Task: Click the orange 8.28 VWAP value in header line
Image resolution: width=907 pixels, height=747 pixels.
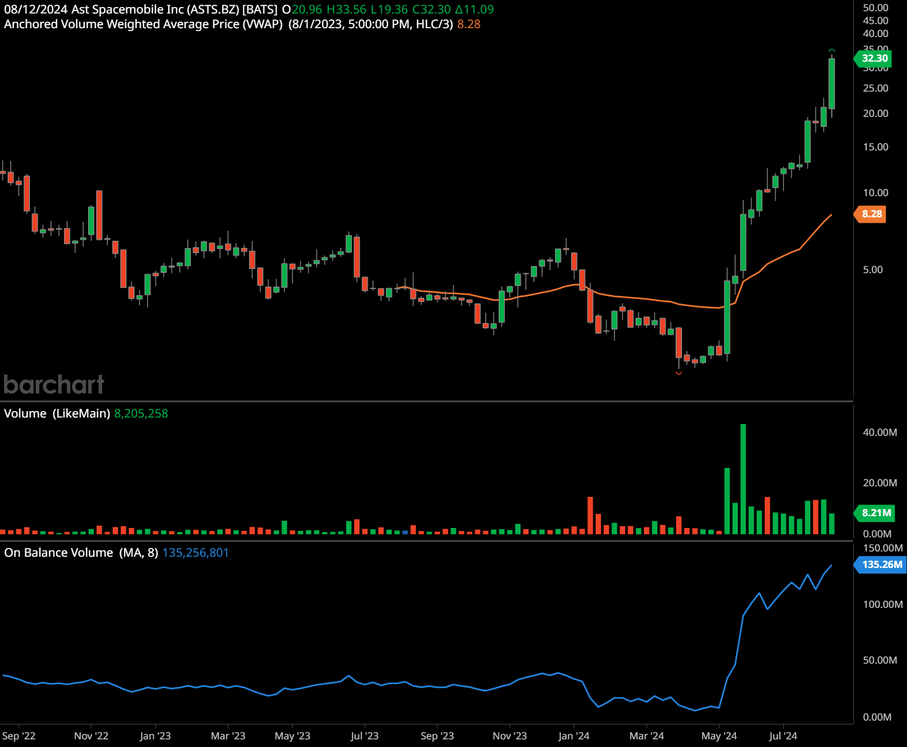Action: click(x=469, y=24)
